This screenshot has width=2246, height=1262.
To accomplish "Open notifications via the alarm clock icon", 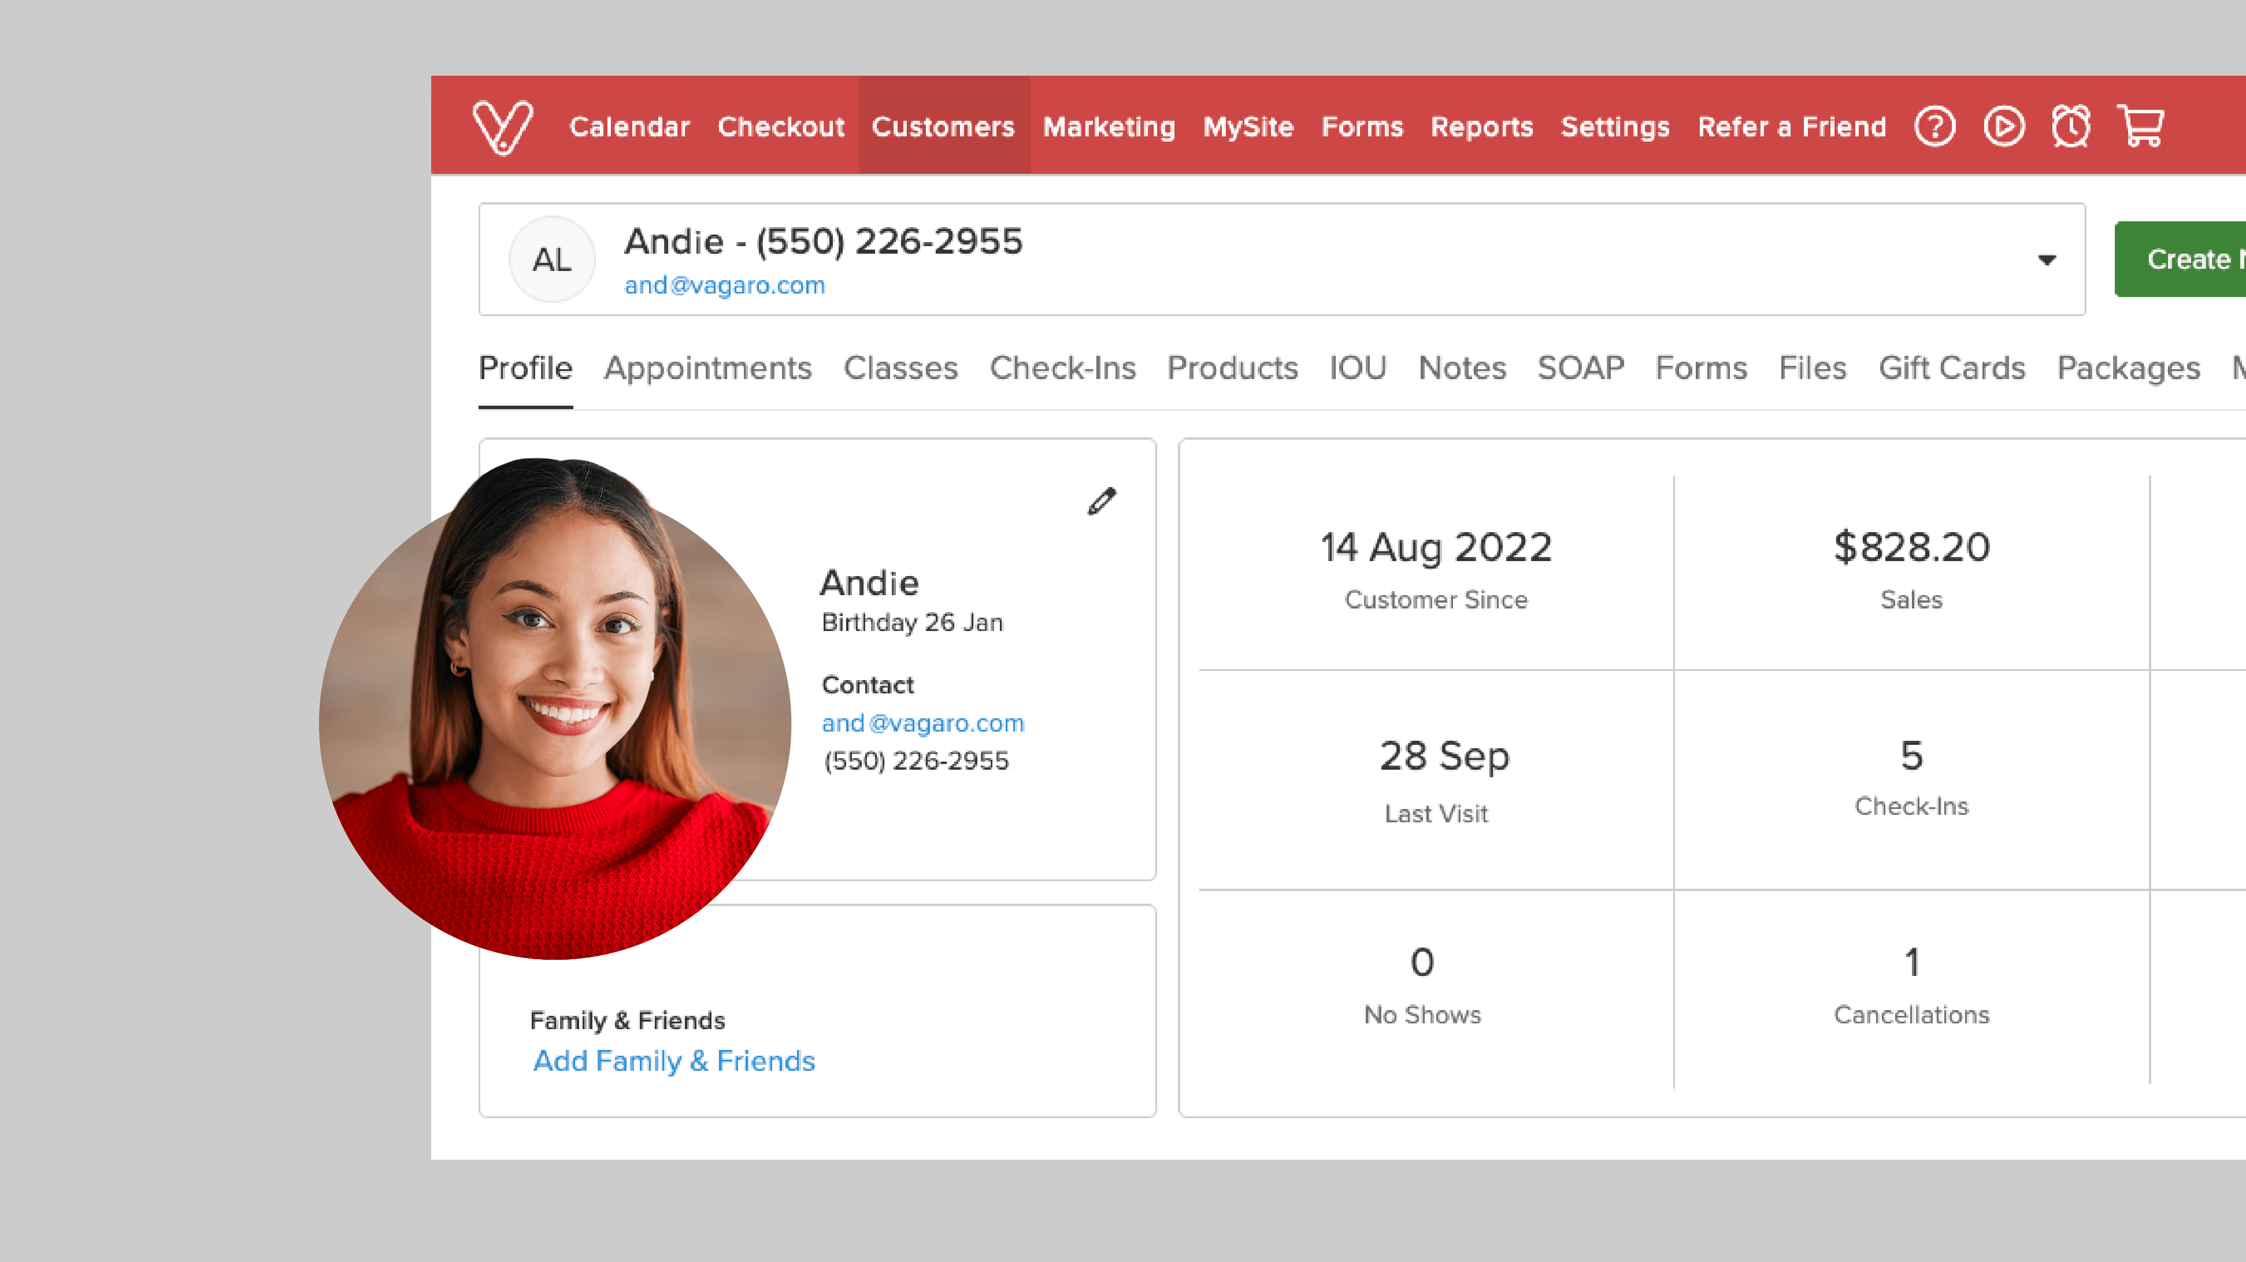I will point(2071,127).
